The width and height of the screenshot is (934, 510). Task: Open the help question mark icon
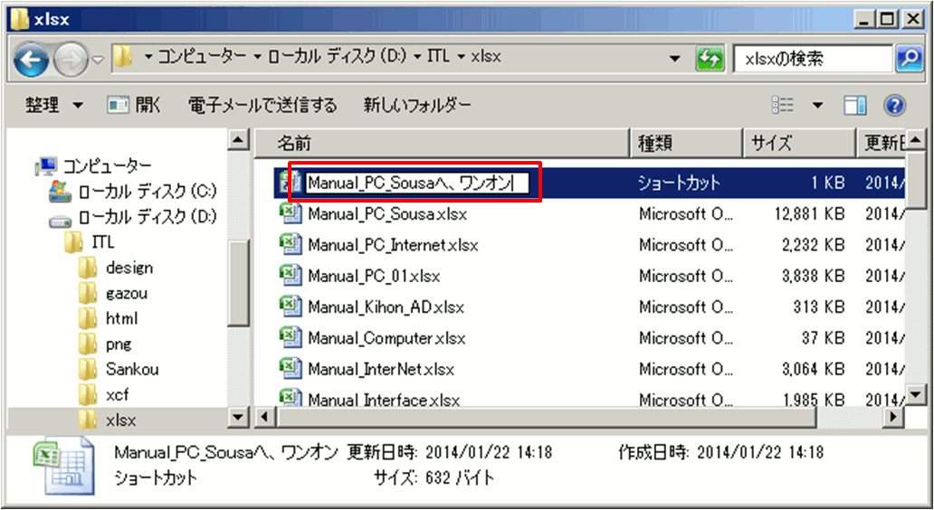894,106
